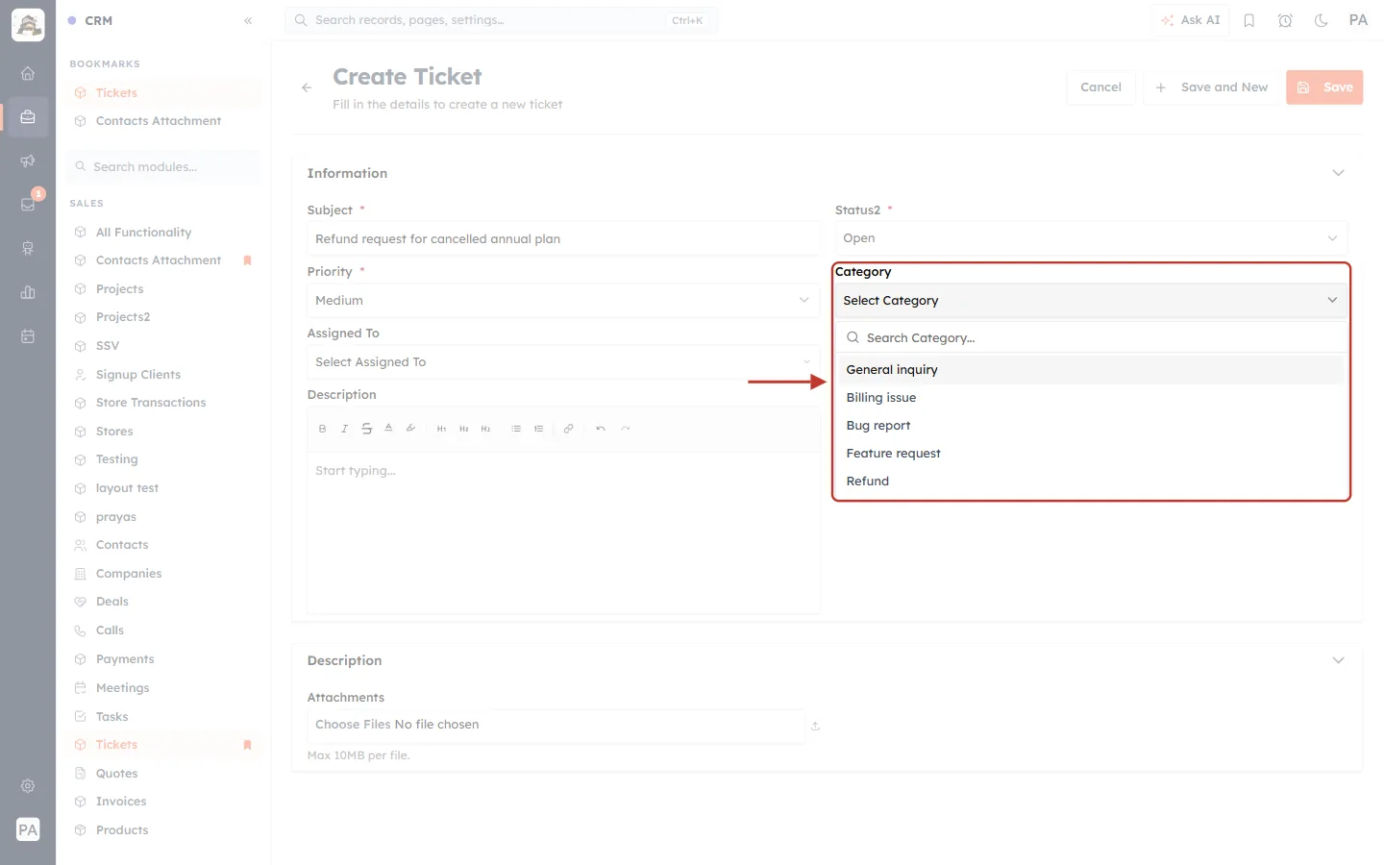The height and width of the screenshot is (865, 1384).
Task: Open inbox with notification badge
Action: click(28, 204)
